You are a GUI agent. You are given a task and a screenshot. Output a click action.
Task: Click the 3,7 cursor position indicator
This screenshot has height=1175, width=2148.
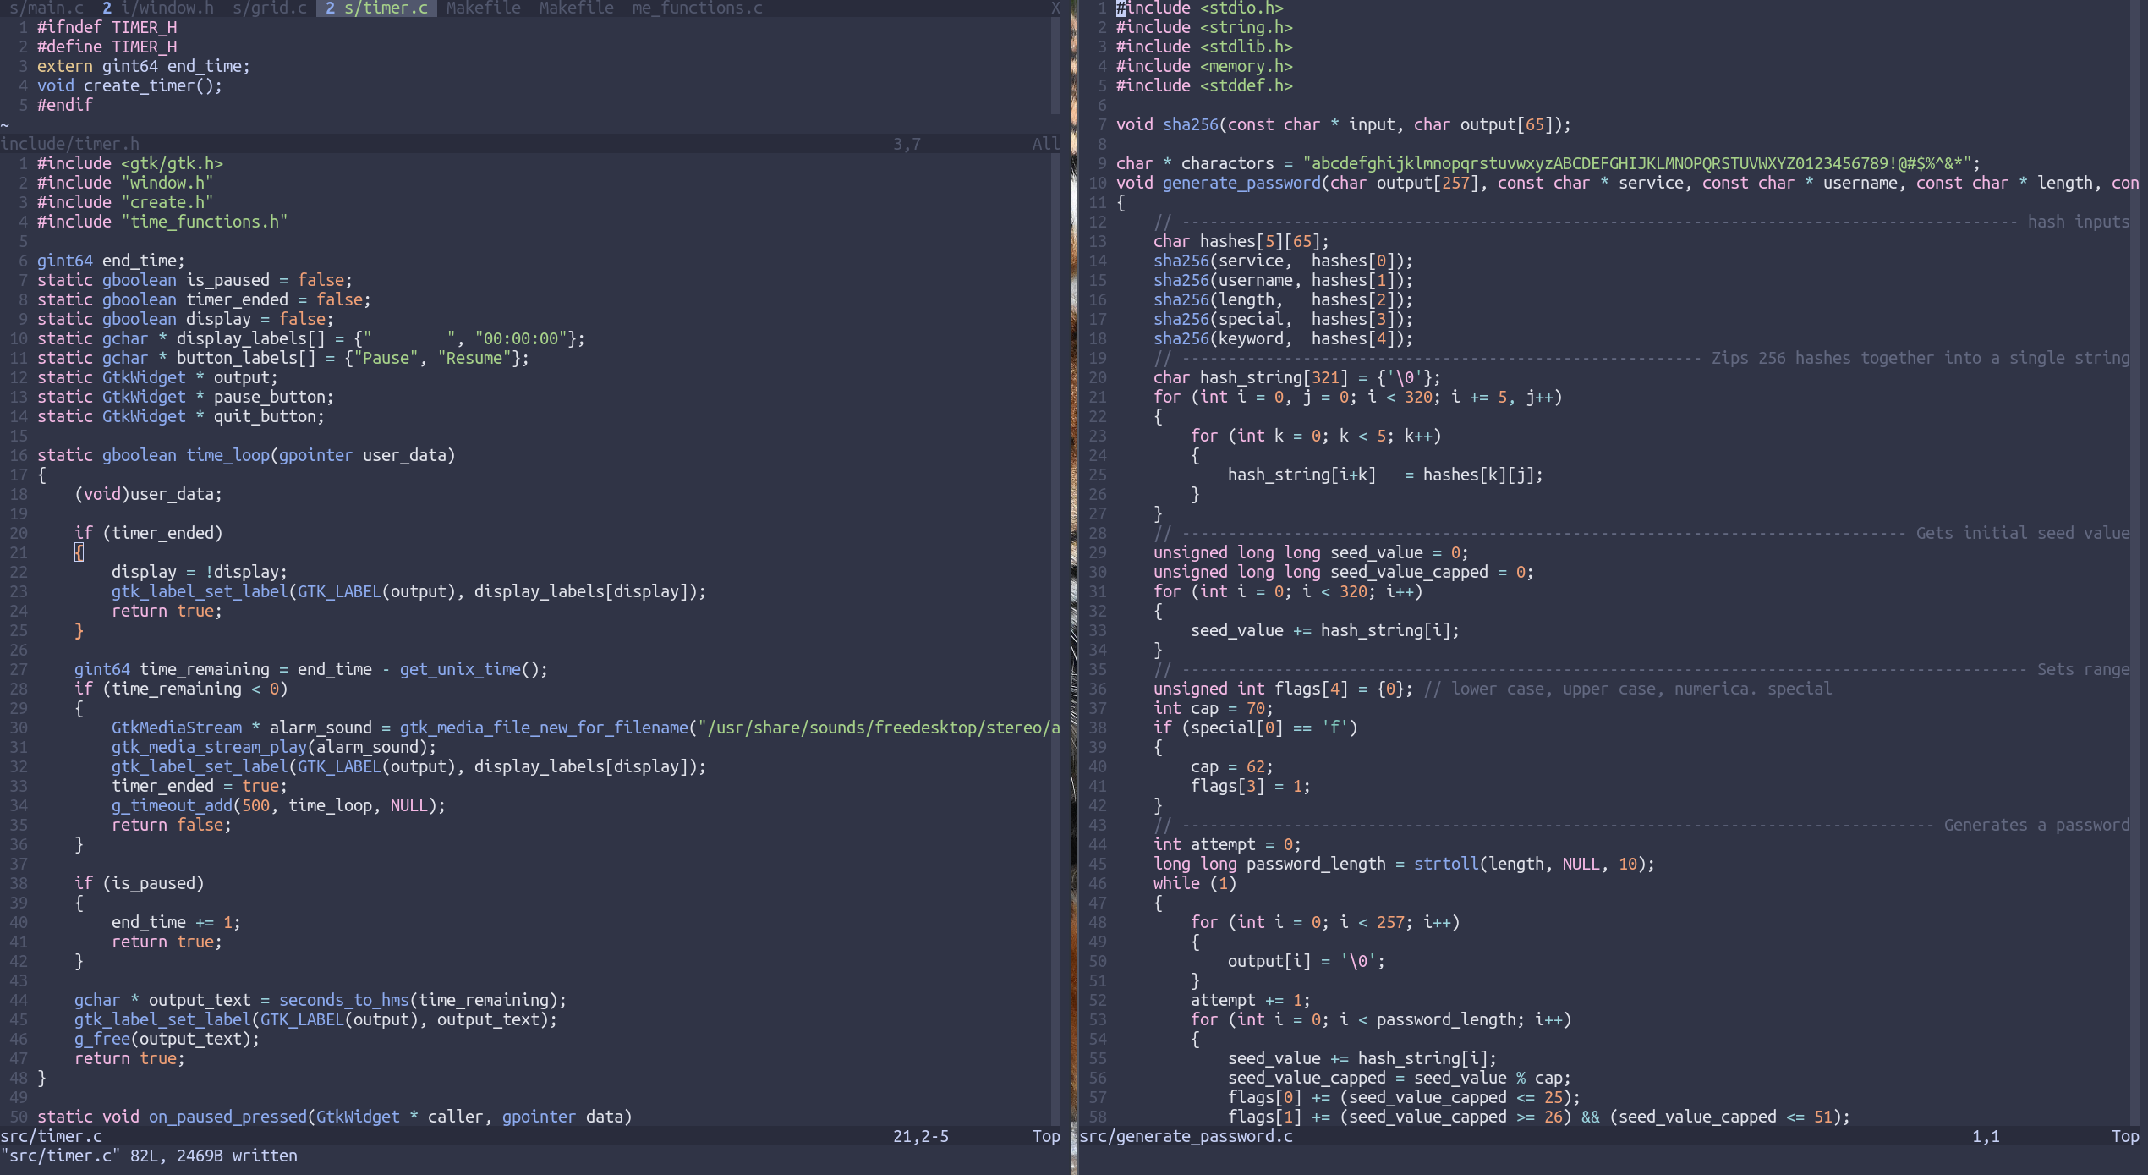[x=907, y=144]
